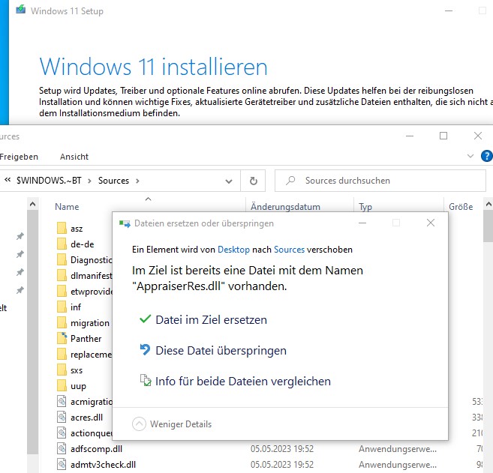Refresh the Sources folder view
This screenshot has width=493, height=473.
(x=254, y=181)
